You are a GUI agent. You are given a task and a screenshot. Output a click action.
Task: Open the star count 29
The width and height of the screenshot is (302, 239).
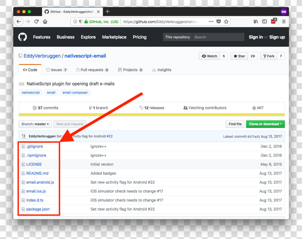253,56
